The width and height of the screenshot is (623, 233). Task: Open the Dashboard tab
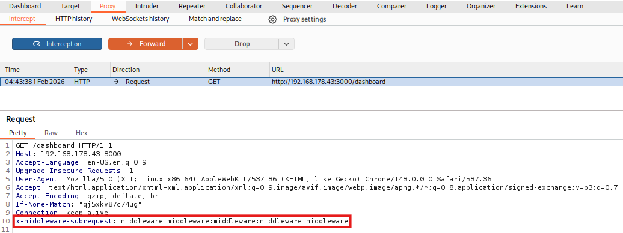tap(25, 6)
